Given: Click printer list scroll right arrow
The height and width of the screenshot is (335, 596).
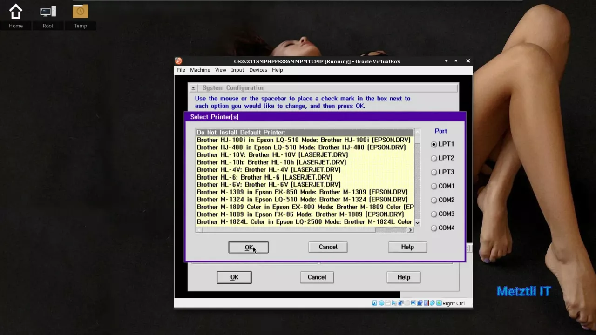Looking at the screenshot, I should click(410, 230).
